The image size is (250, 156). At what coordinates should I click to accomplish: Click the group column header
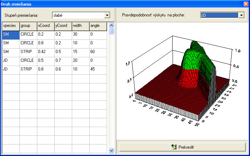click(x=28, y=26)
